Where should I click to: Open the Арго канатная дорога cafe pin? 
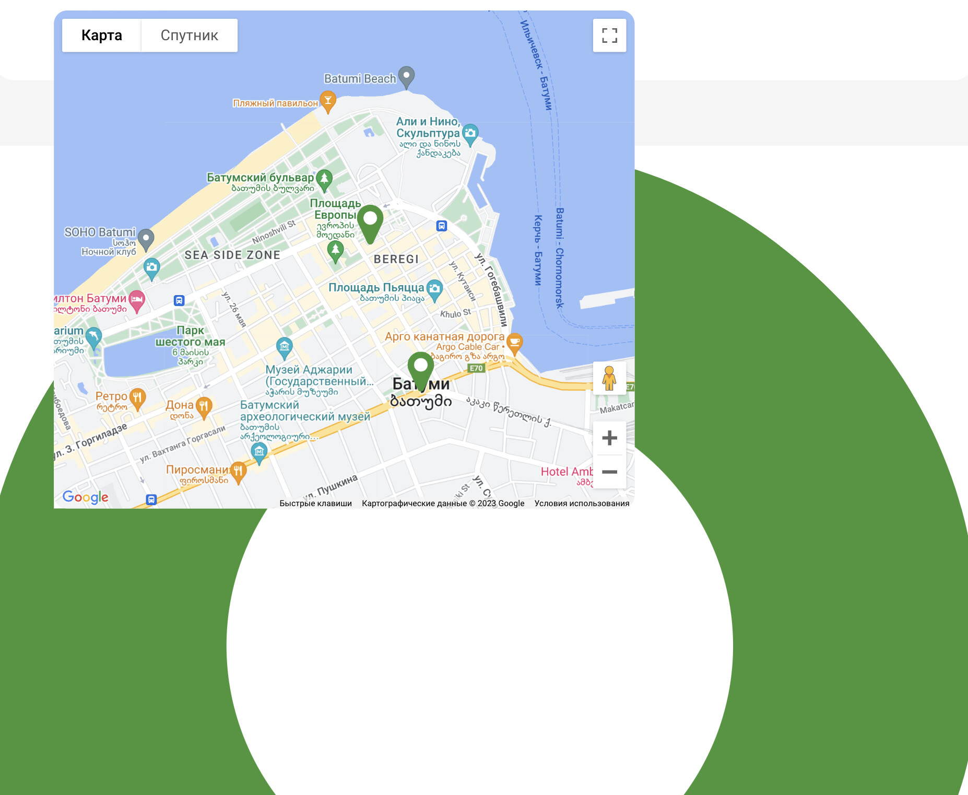tap(514, 344)
